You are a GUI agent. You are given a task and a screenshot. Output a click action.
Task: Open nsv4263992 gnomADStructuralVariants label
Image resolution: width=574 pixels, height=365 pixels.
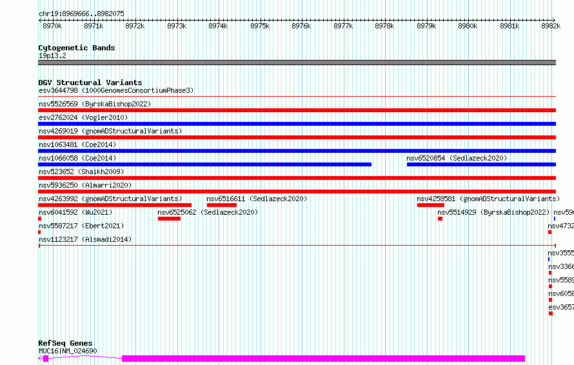[x=110, y=199]
